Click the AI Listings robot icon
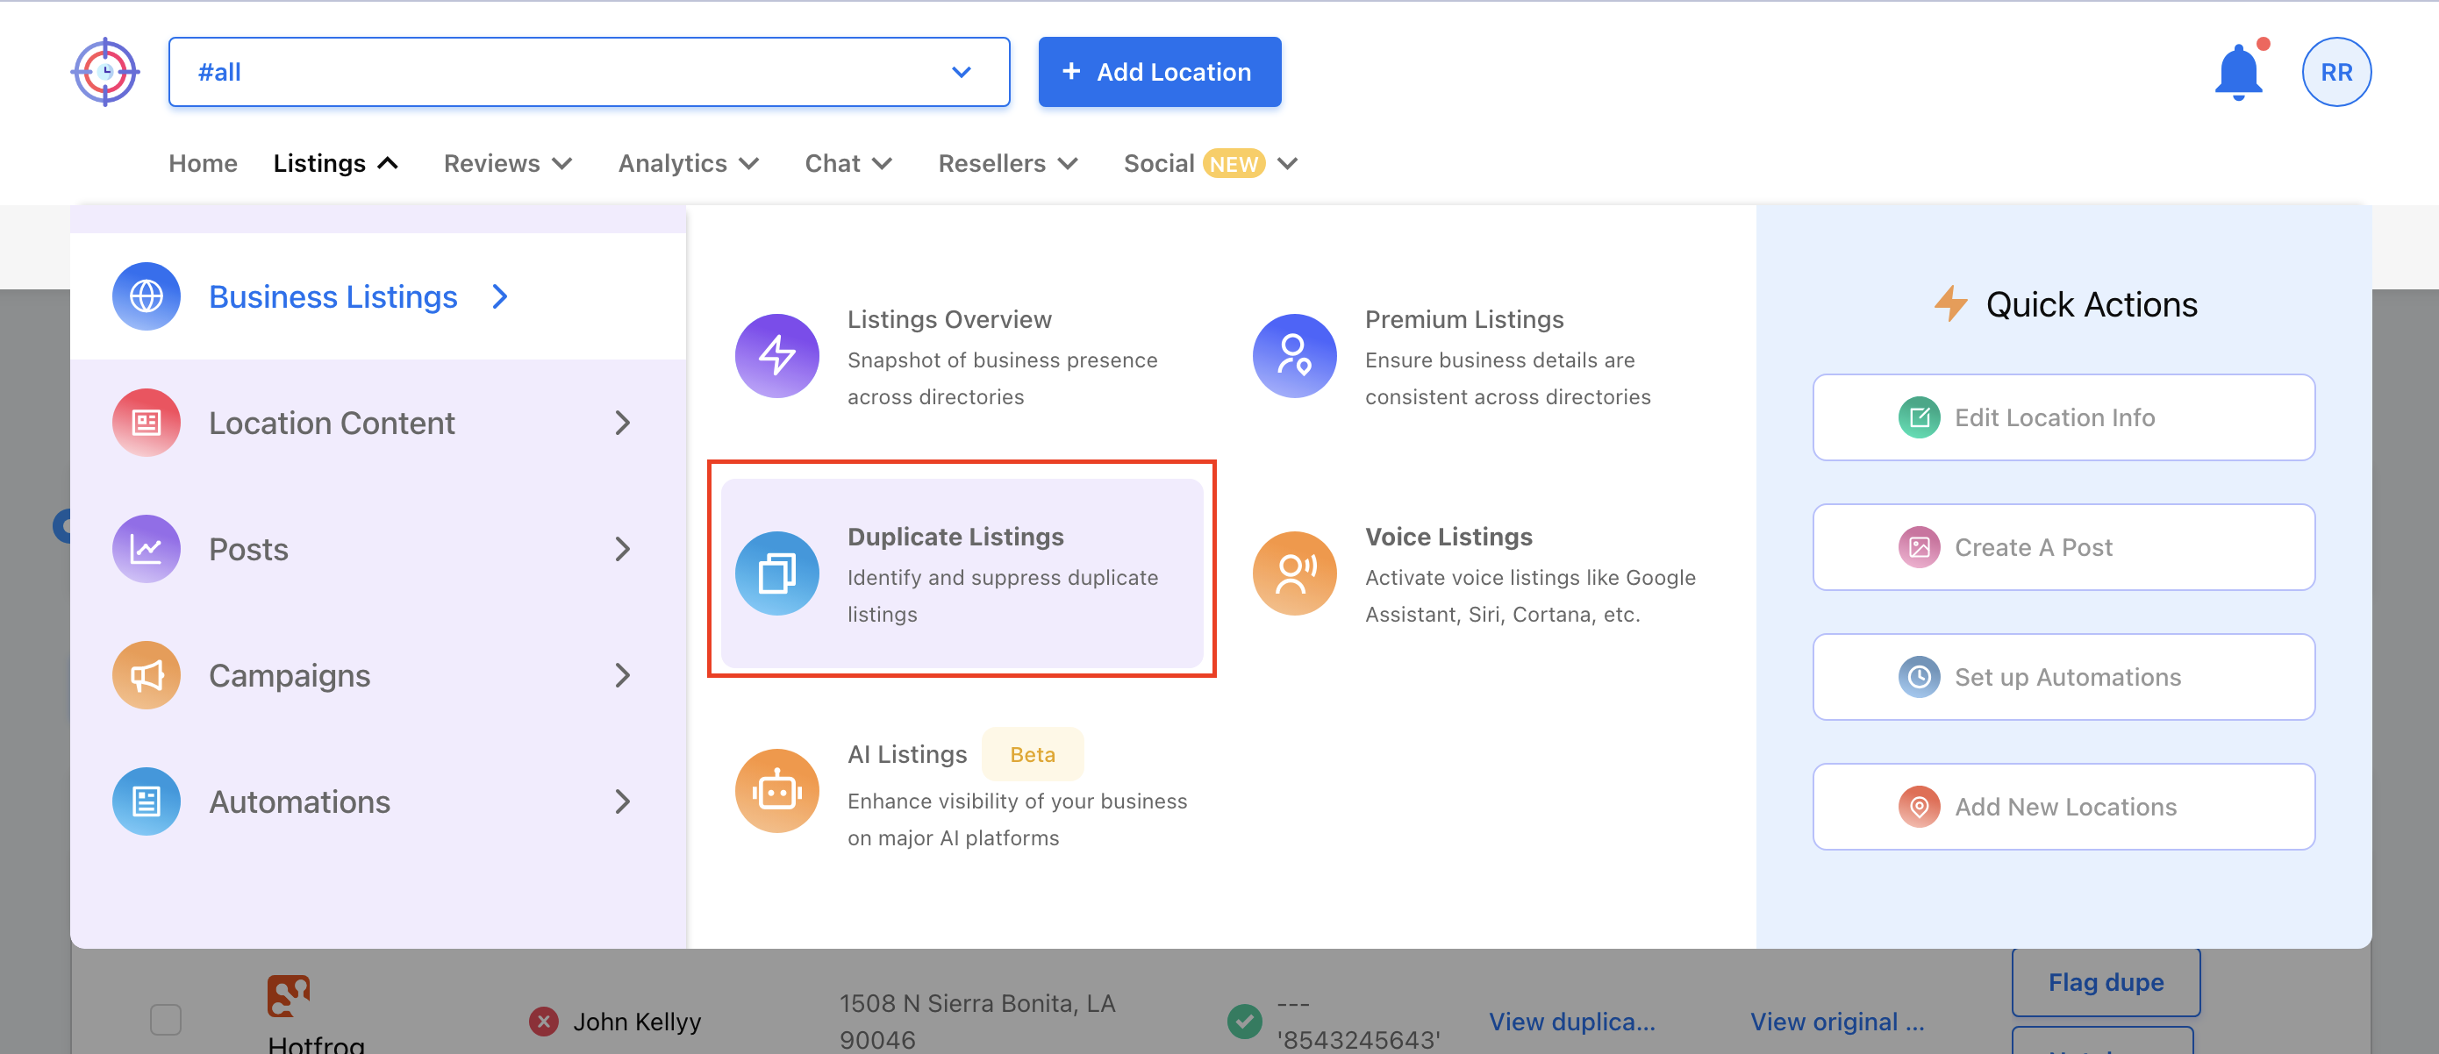The width and height of the screenshot is (2439, 1054). [x=776, y=791]
